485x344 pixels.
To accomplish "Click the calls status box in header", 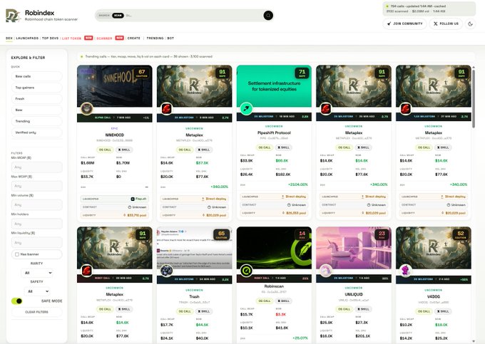I will tap(429, 9).
